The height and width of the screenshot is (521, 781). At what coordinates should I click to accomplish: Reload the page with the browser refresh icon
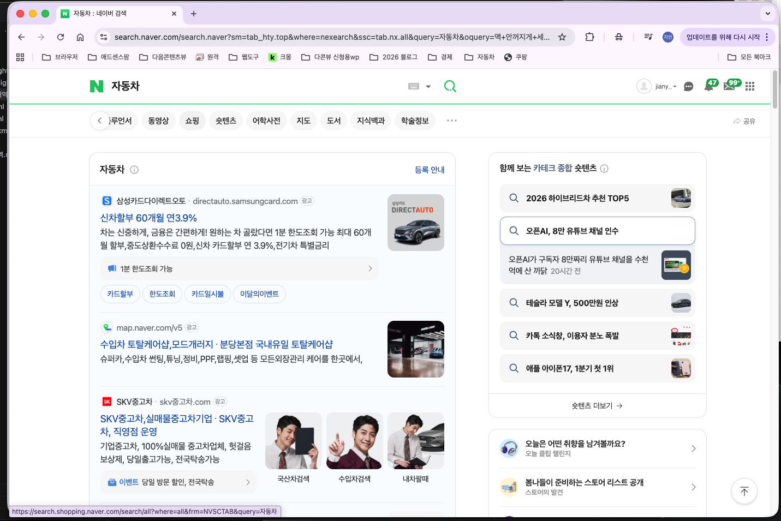pos(60,37)
